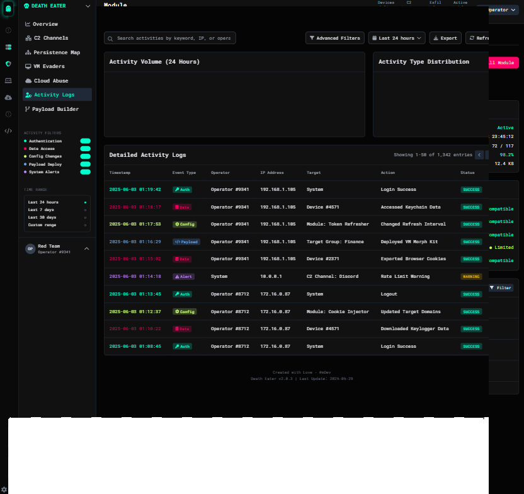Click the pink Module button in the background panel

click(504, 63)
